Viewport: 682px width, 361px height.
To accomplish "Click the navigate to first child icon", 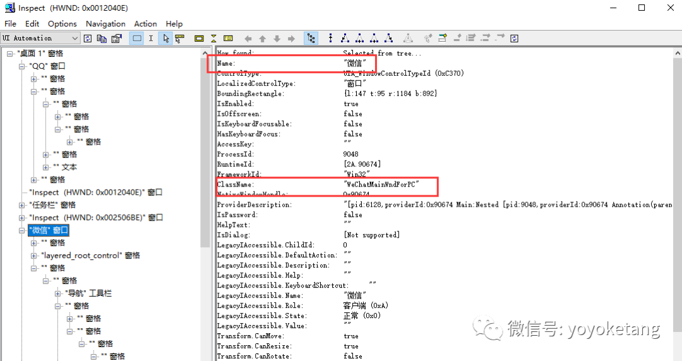I will [345, 39].
